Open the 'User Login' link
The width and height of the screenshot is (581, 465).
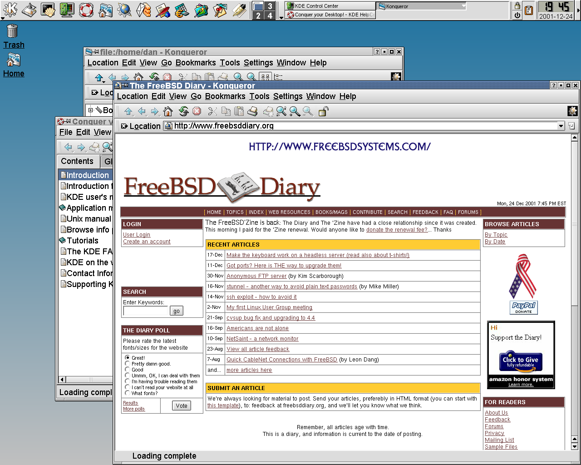[137, 235]
